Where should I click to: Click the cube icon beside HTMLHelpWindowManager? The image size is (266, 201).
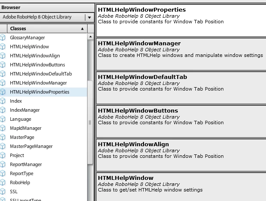point(3,83)
